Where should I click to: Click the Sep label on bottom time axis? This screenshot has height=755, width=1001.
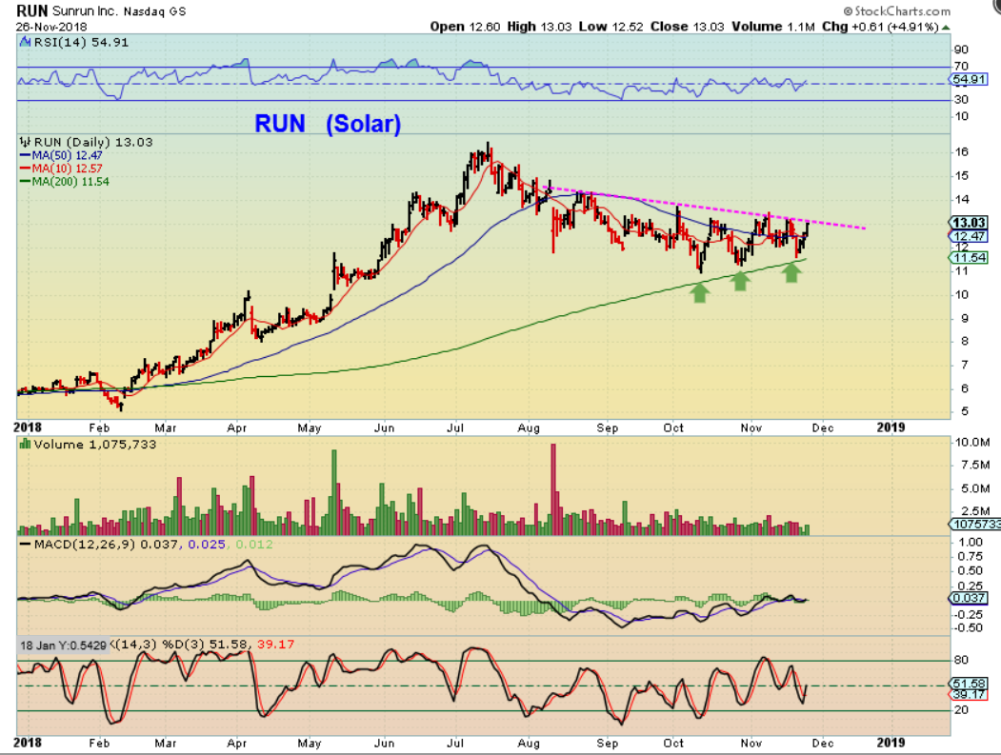tap(607, 743)
